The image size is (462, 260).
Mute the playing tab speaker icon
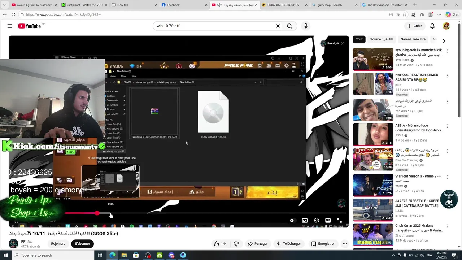219,5
